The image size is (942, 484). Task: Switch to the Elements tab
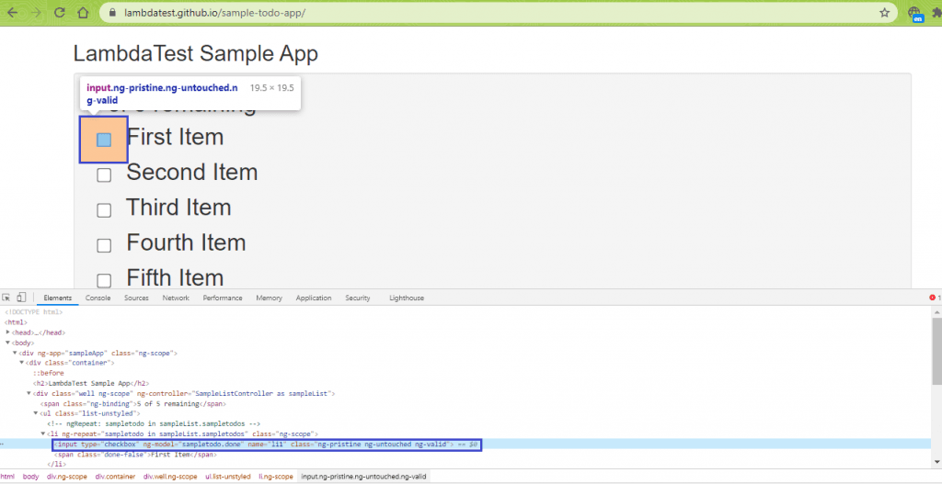(58, 298)
